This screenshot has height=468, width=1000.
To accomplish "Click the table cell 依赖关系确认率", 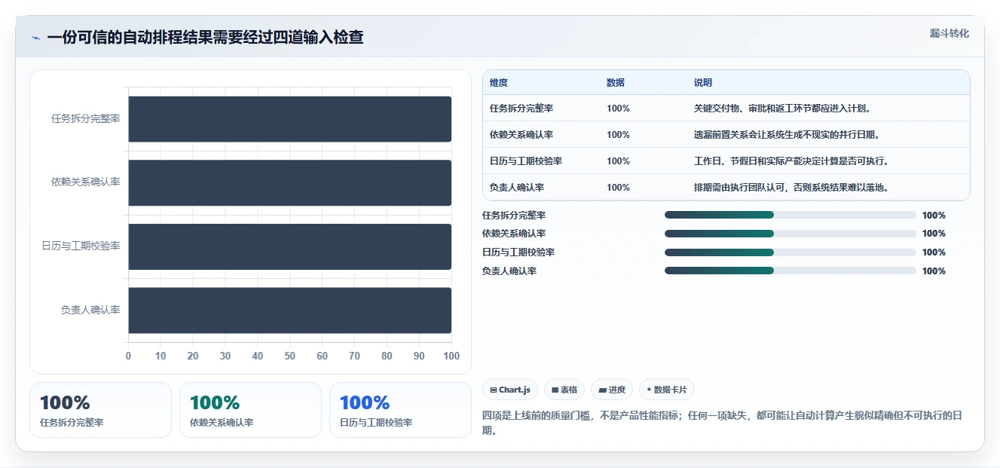I will (521, 135).
